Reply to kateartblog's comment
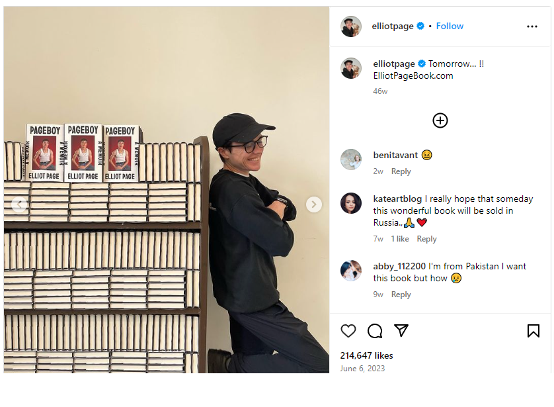554x407 pixels. pos(426,239)
